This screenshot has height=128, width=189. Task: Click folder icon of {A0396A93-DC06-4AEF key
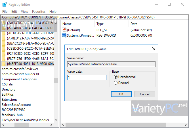click(3, 33)
